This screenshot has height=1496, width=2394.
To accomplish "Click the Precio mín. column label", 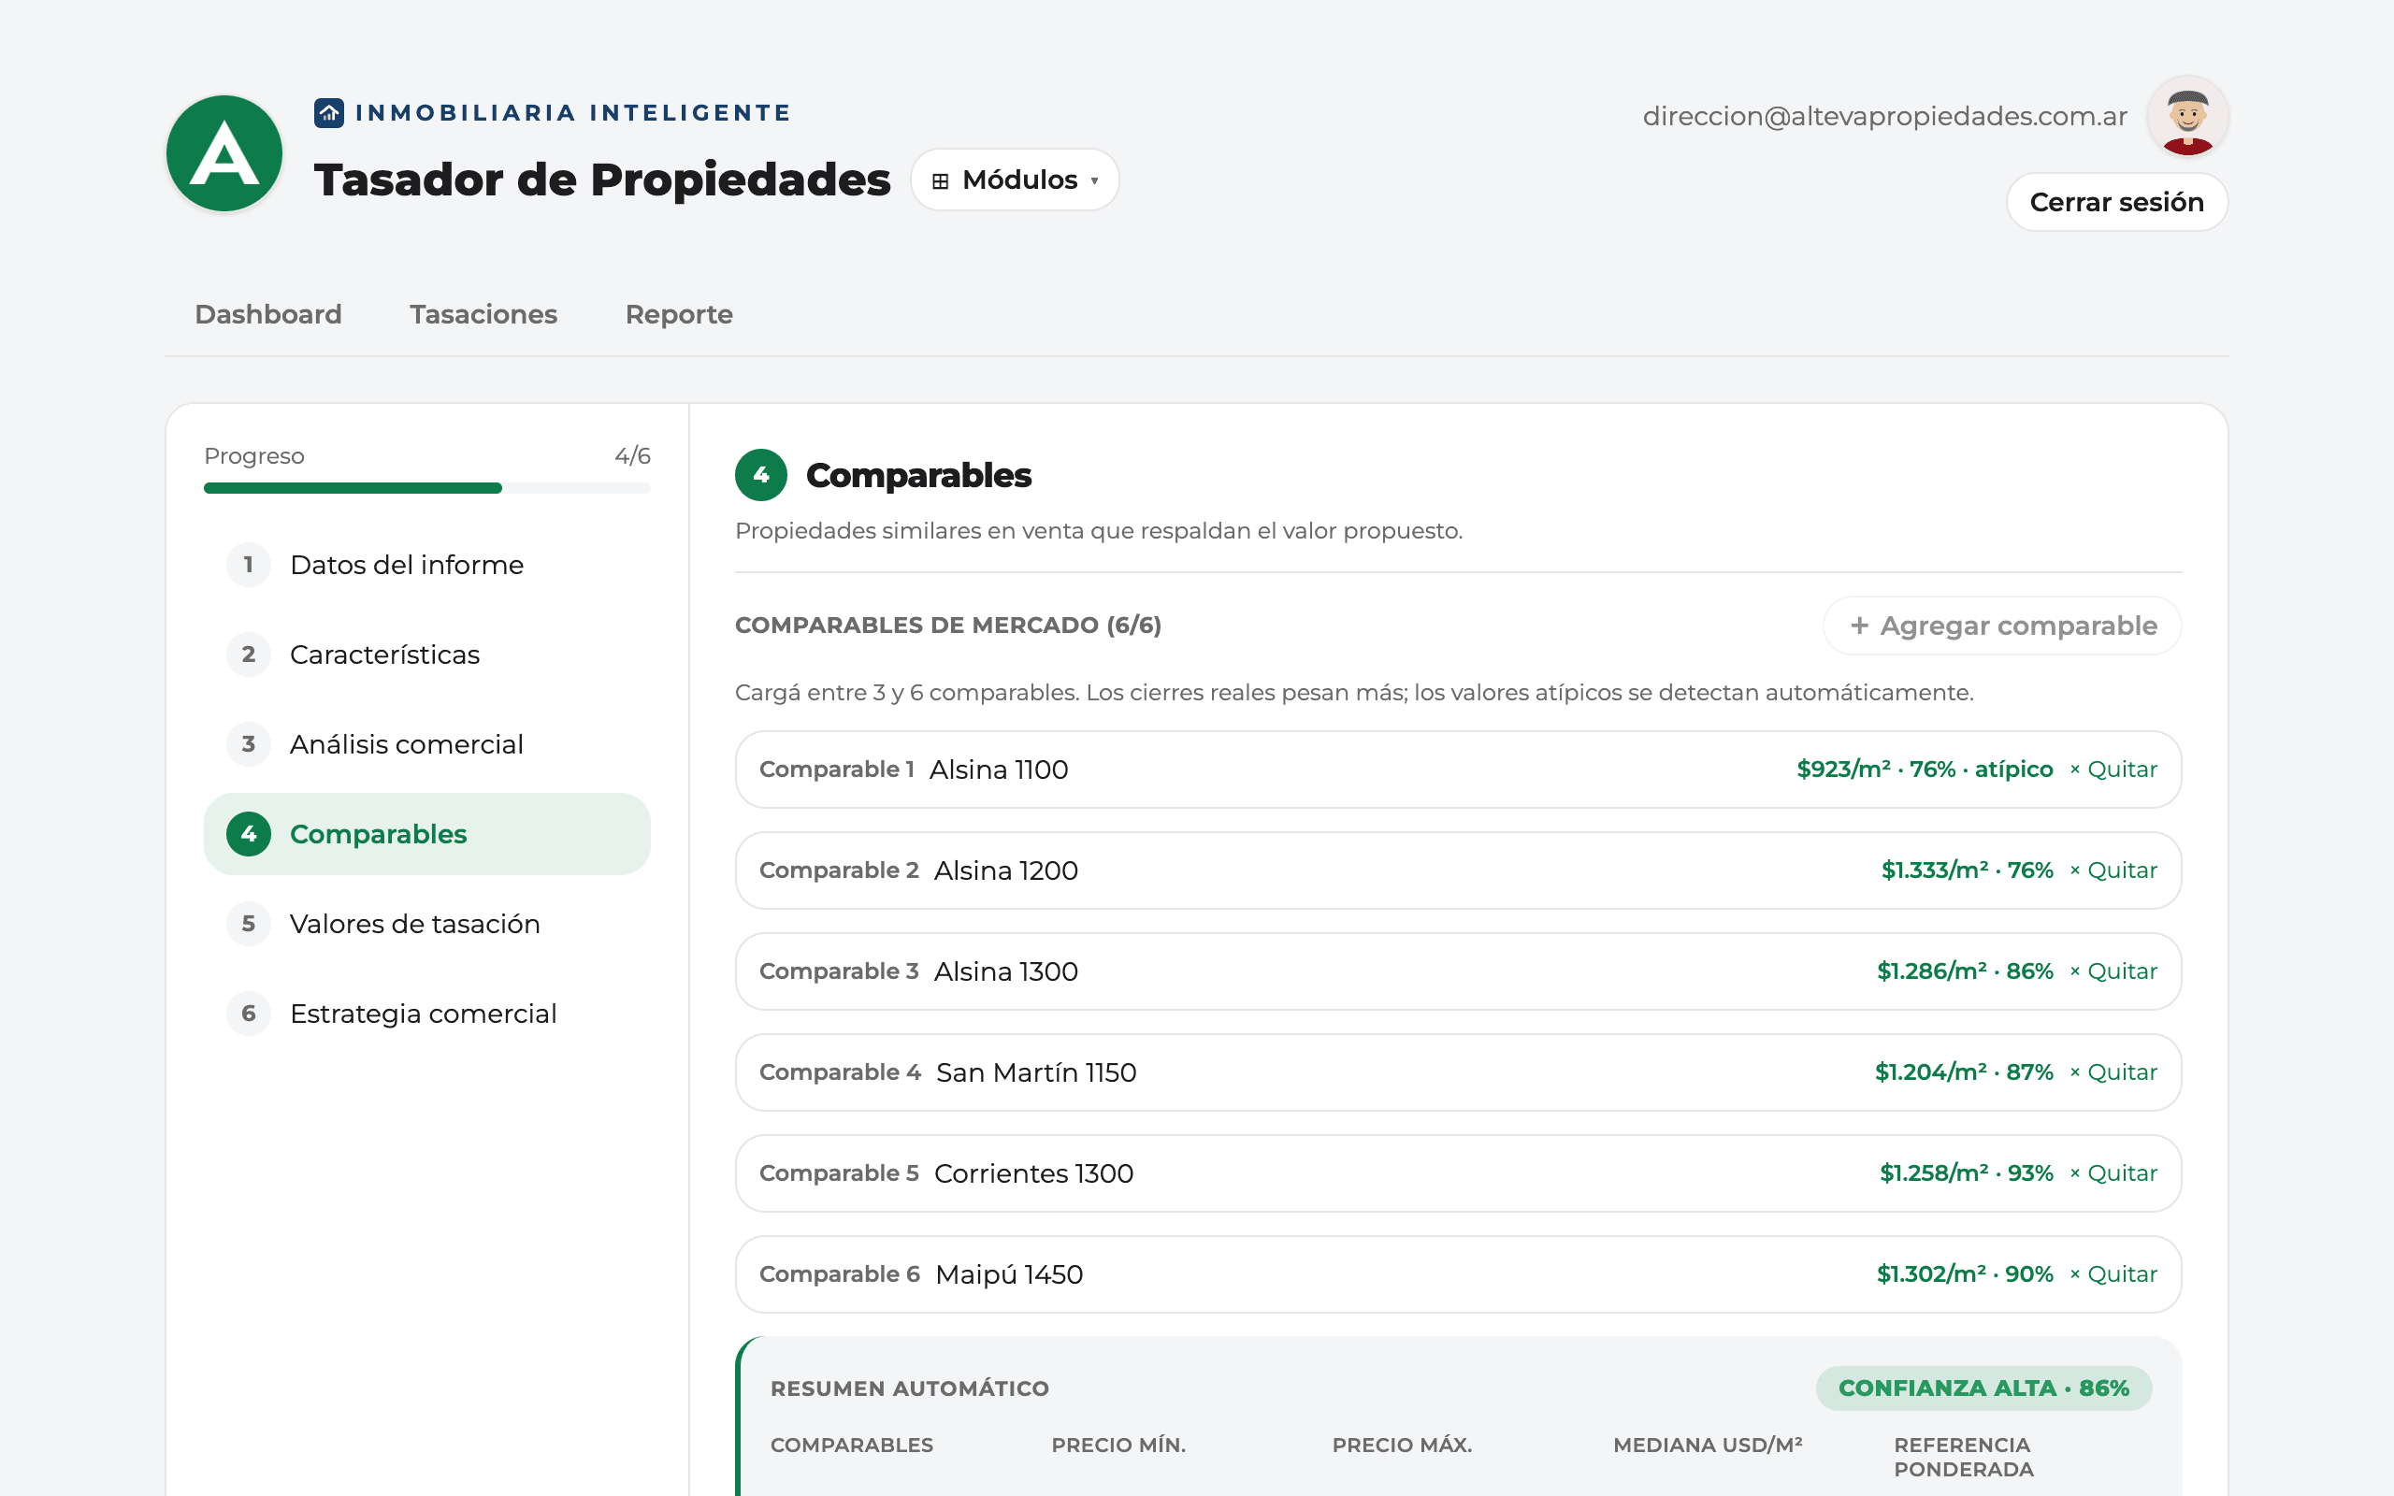I will (x=1118, y=1446).
